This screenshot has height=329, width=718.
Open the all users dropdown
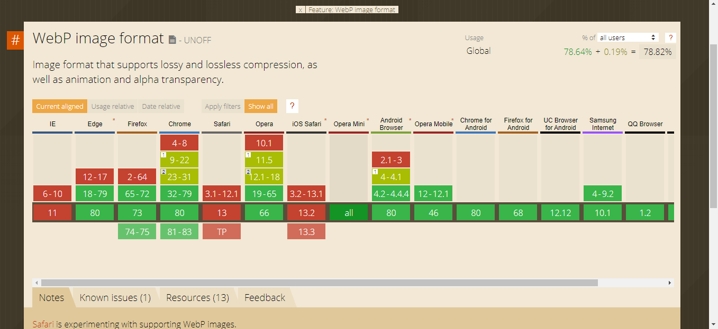(628, 37)
